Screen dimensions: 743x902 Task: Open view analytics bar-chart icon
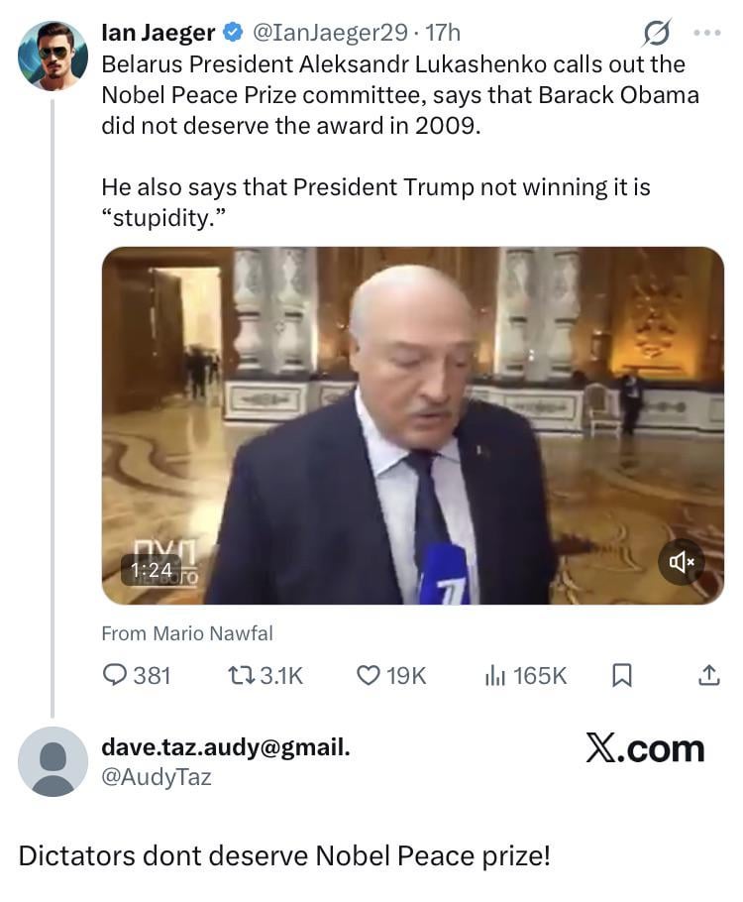[x=495, y=675]
